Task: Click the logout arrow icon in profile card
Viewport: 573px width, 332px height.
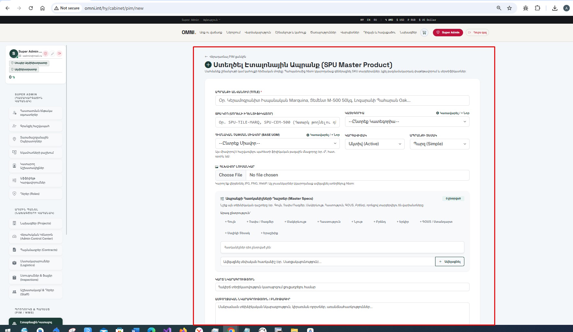Action: (59, 53)
